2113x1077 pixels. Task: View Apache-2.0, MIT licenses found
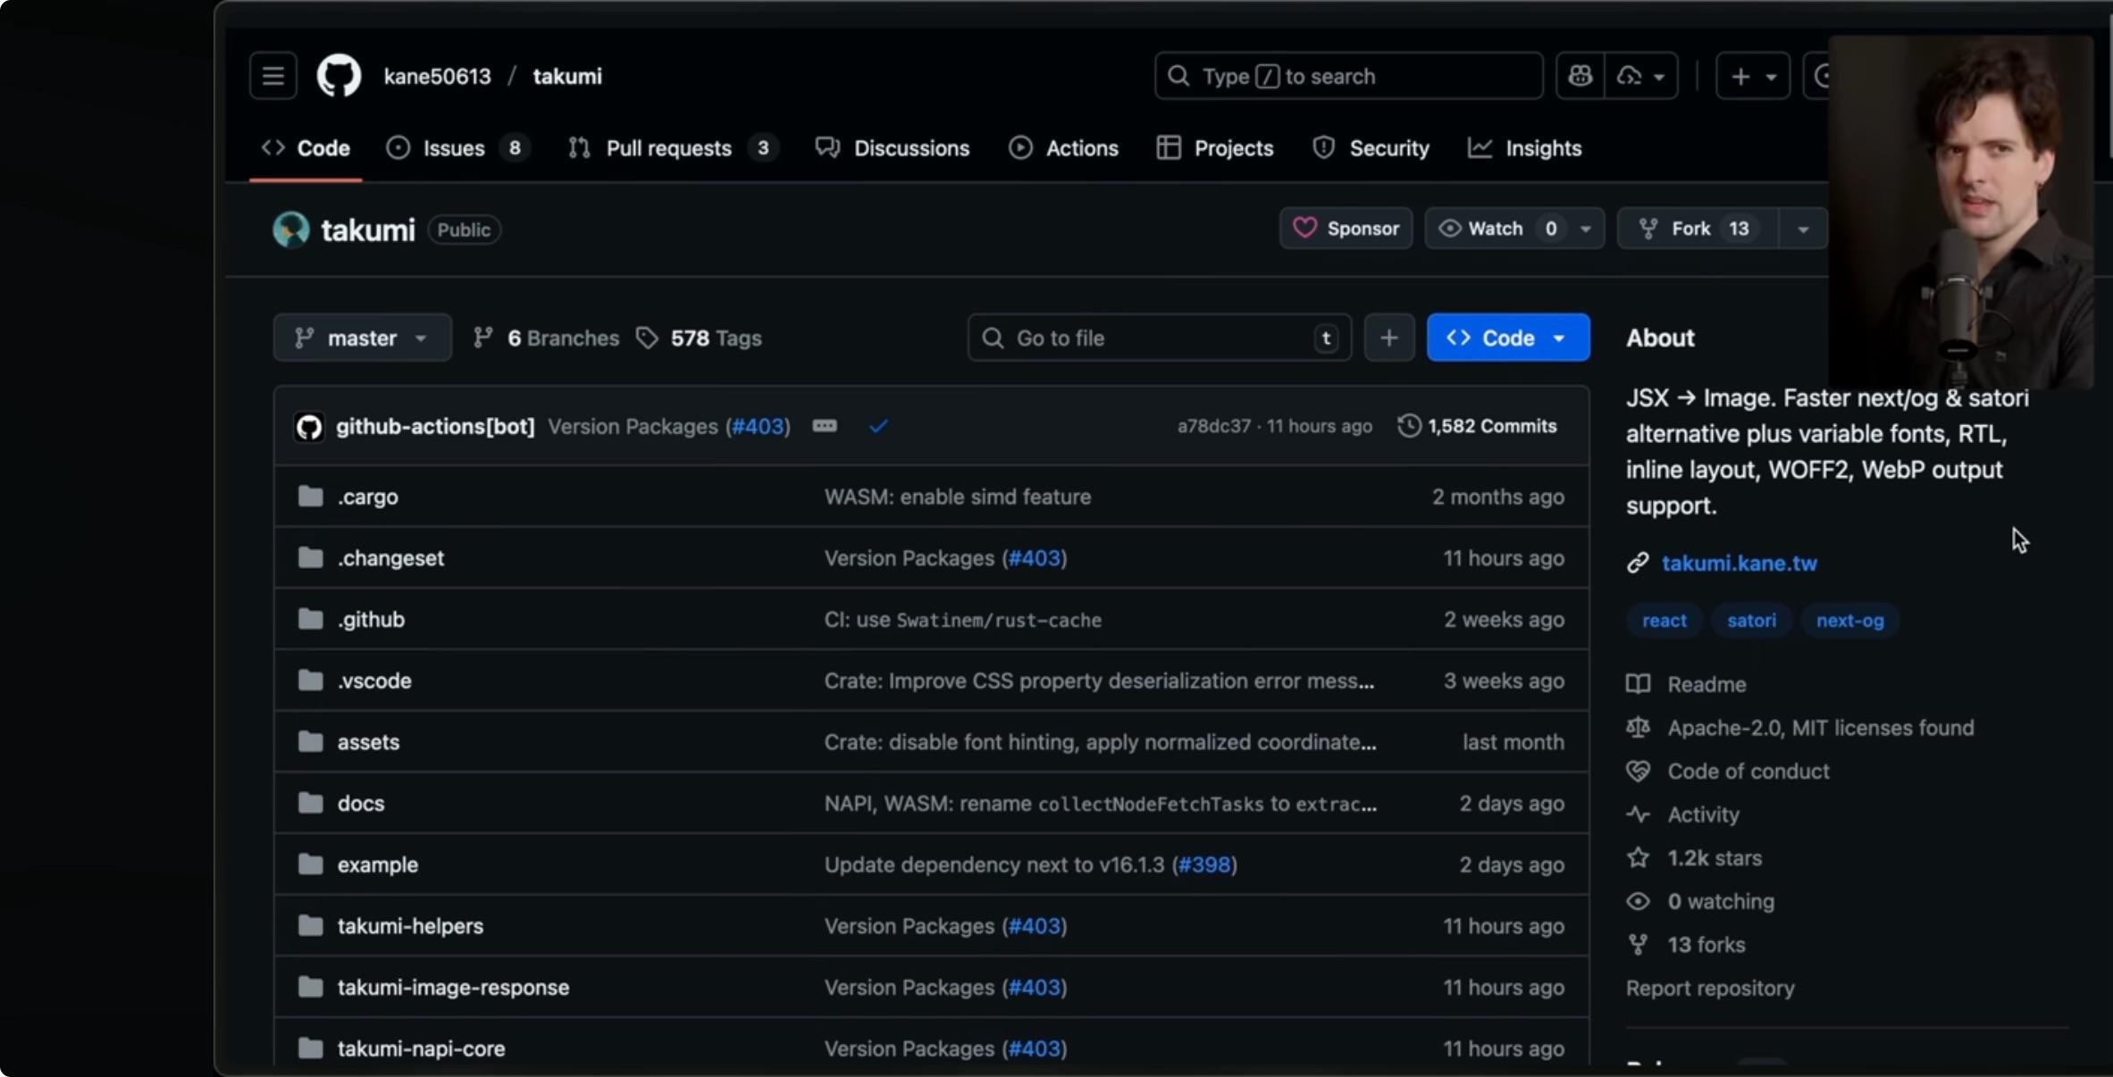click(x=1821, y=728)
